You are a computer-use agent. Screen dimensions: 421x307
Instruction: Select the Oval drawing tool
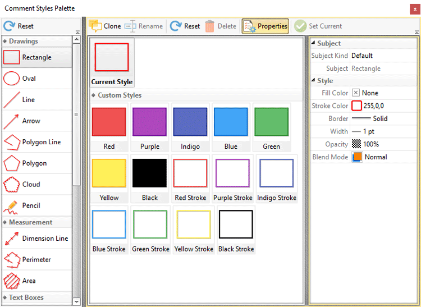point(28,79)
